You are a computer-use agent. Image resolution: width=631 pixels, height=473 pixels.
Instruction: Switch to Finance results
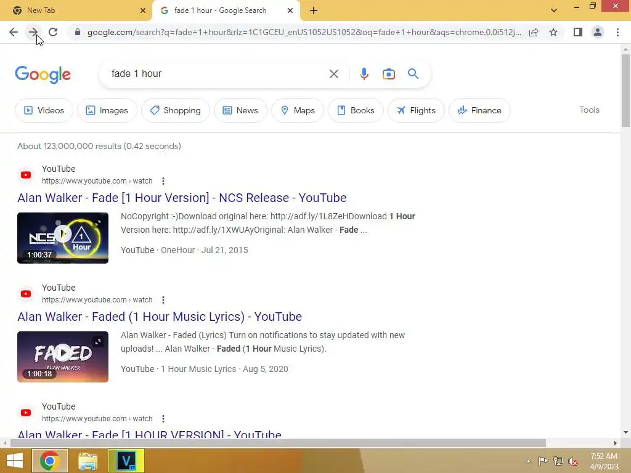[x=479, y=110]
